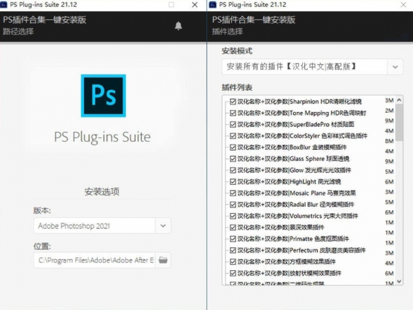Image resolution: width=413 pixels, height=310 pixels.
Task: Uncheck the Mosaic Plane plugin checkbox
Action: 233,193
